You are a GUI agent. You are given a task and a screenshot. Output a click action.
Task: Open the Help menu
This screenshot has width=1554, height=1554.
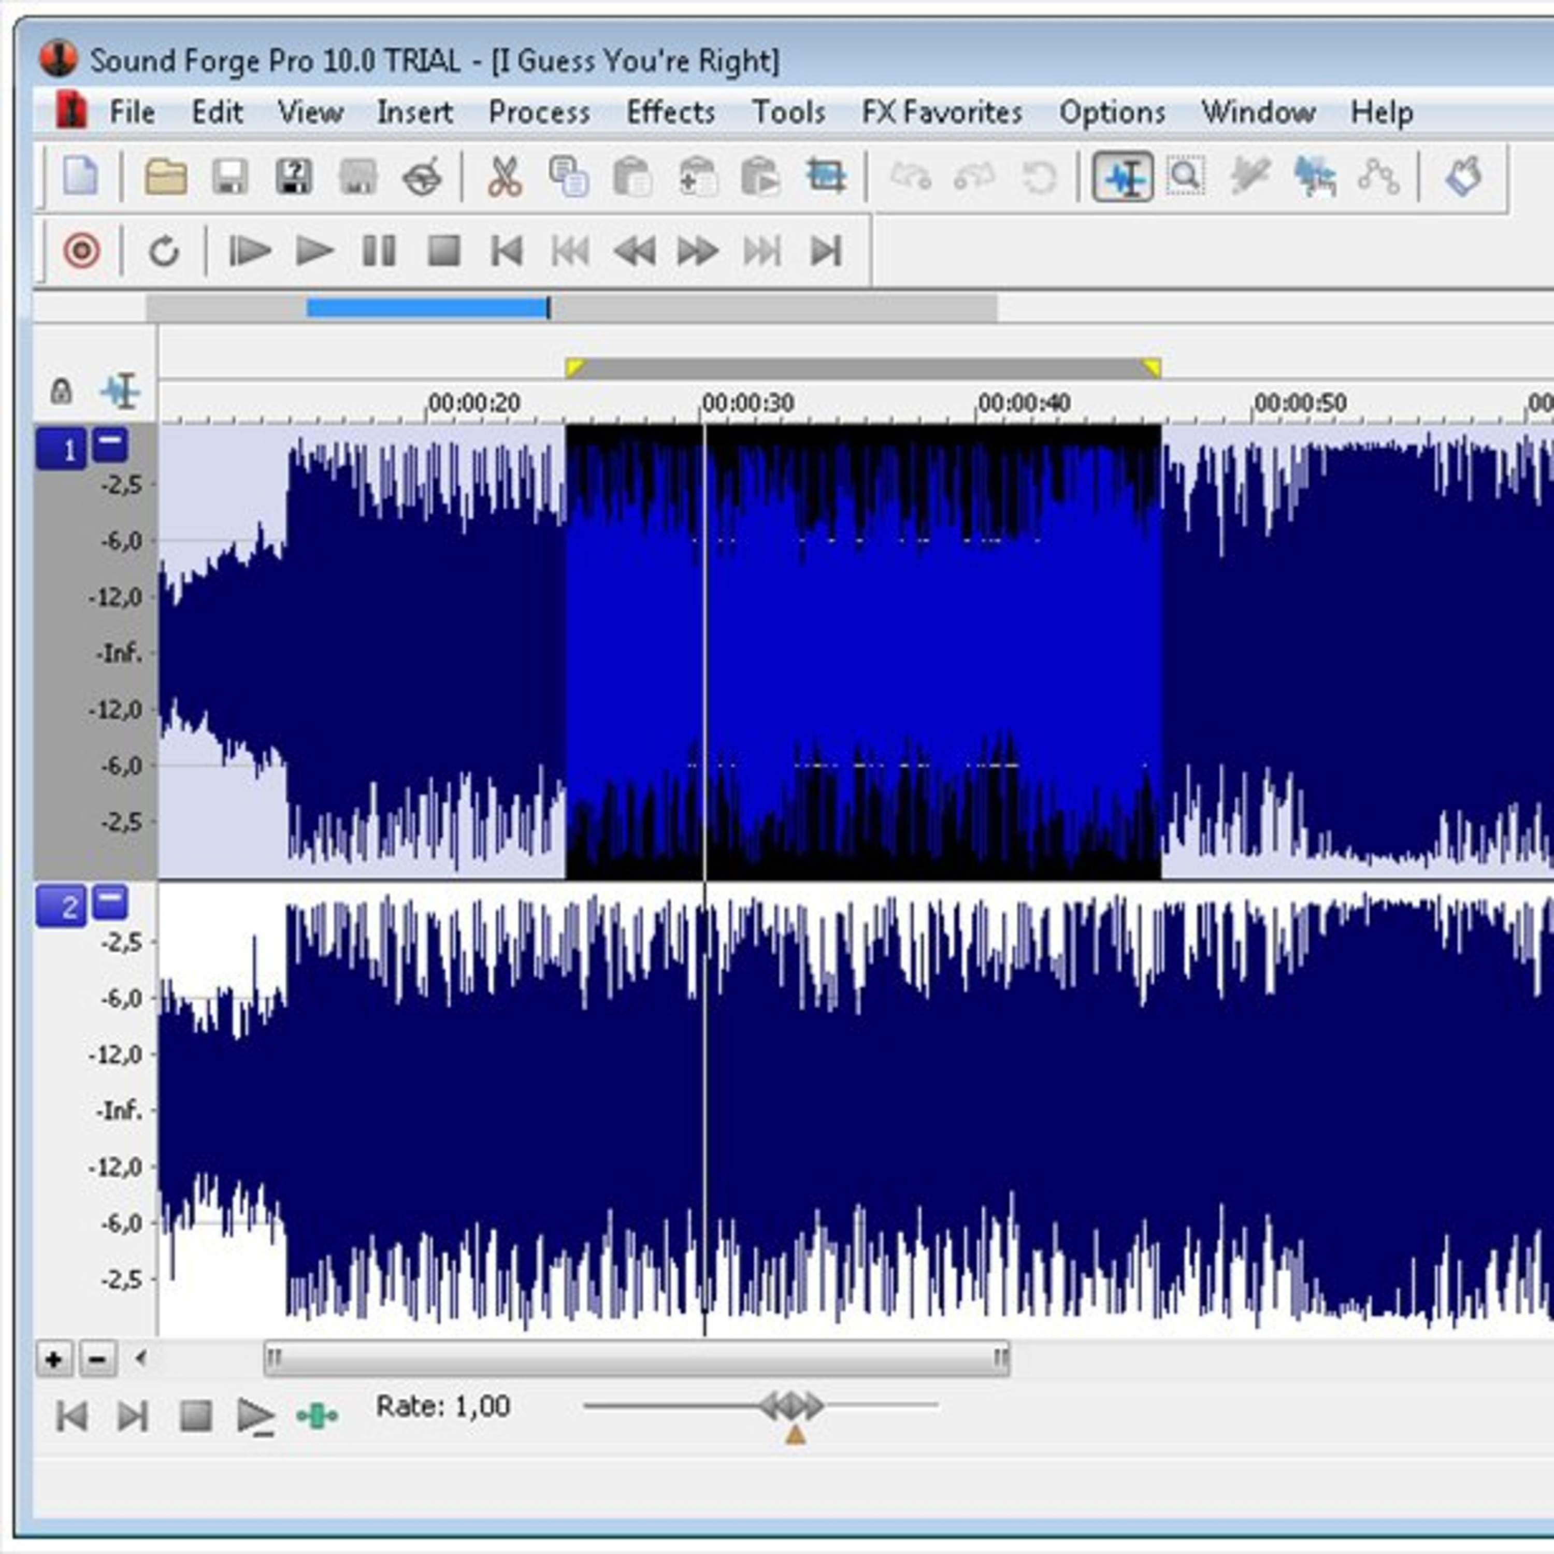tap(1382, 112)
